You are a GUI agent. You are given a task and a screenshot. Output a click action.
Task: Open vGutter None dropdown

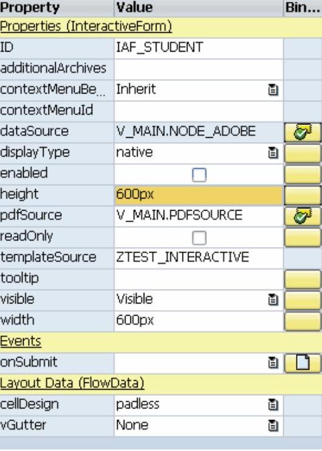pos(273,426)
